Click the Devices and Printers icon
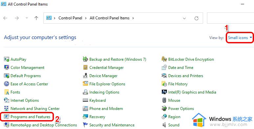 164,76
